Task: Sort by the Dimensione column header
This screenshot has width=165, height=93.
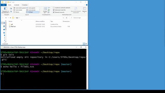Action: tap(66, 21)
